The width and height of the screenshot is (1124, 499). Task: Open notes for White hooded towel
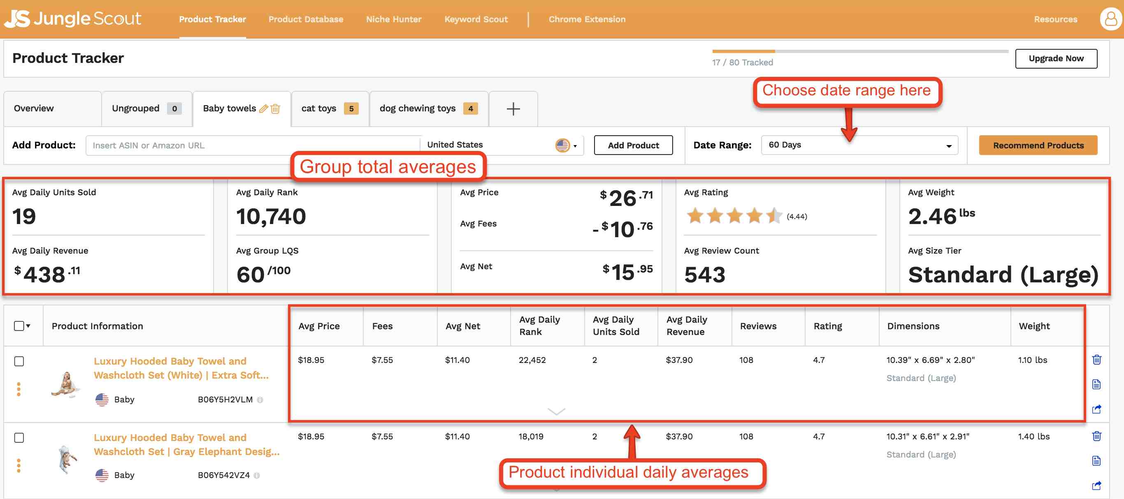(1096, 384)
